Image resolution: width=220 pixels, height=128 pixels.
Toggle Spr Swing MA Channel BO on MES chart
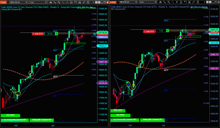pyautogui.click(x=125, y=120)
